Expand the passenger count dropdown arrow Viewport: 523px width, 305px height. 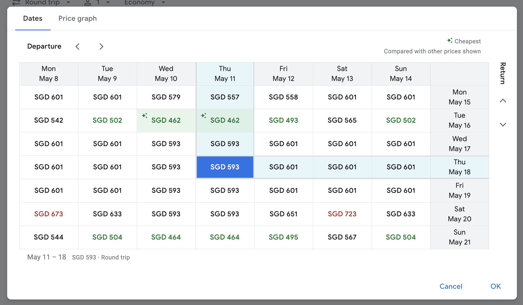(108, 3)
